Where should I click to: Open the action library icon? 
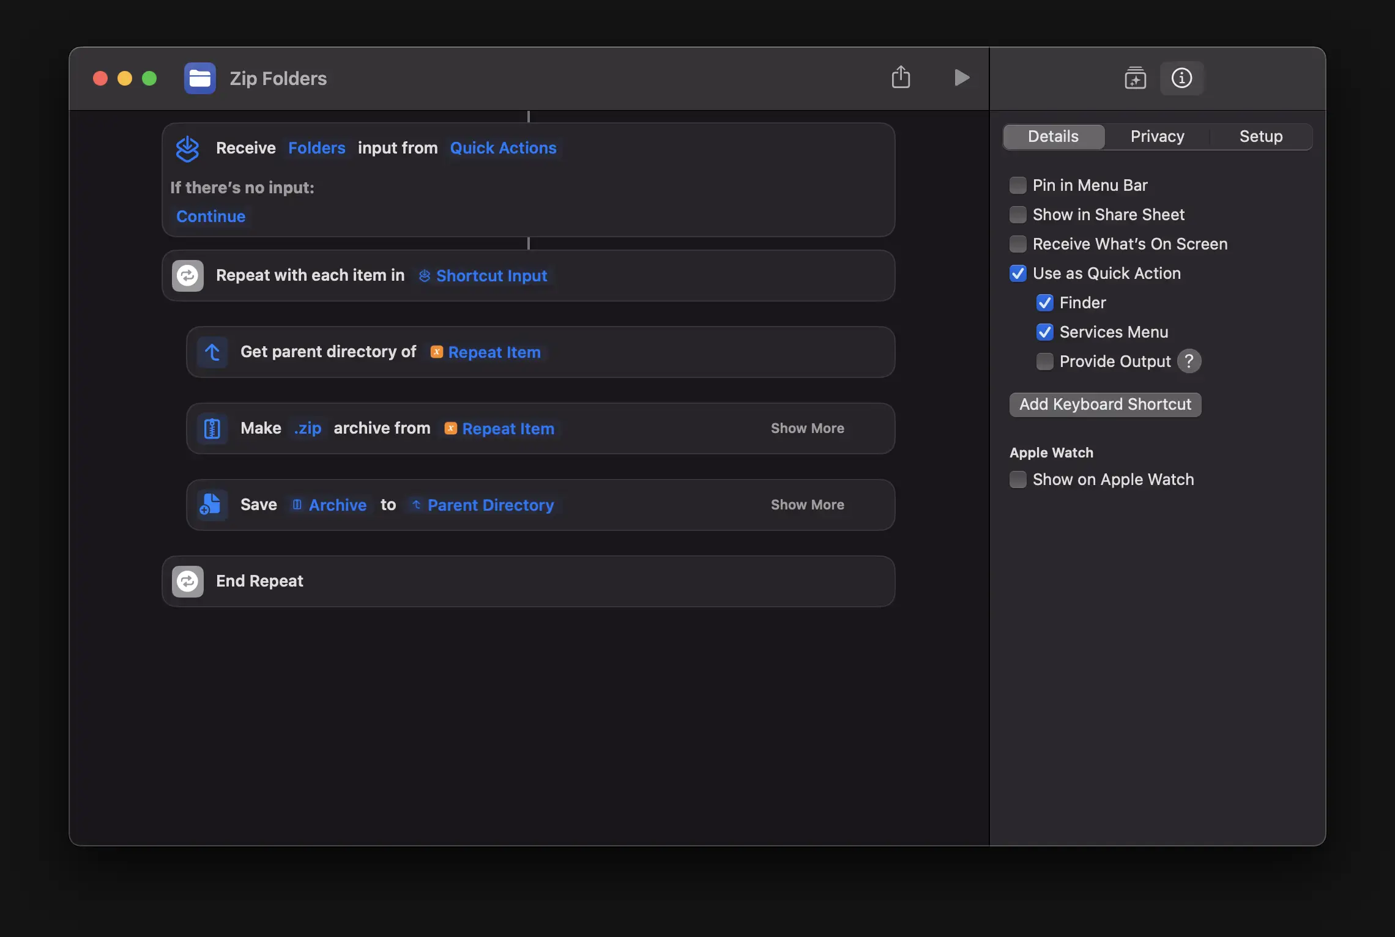click(x=1135, y=78)
